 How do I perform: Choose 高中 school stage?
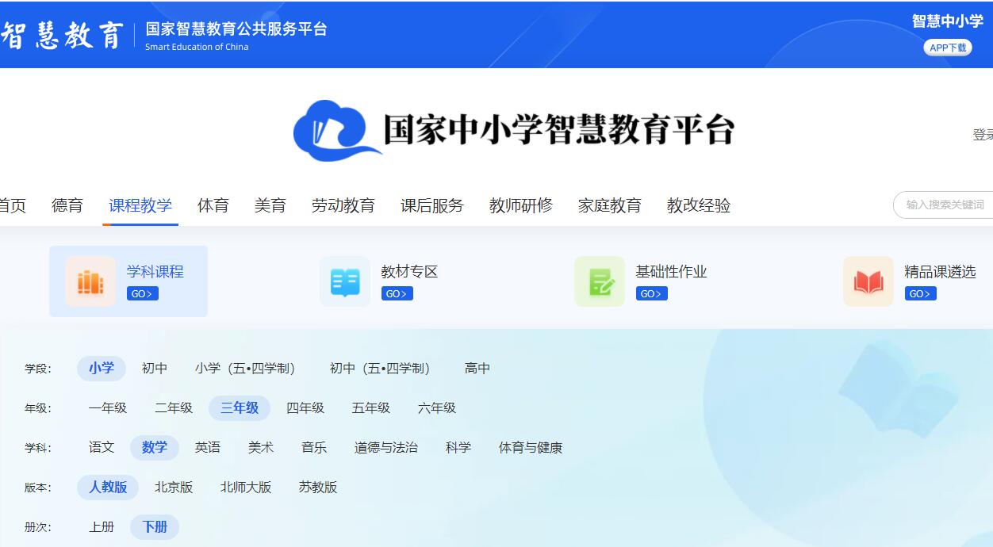click(477, 369)
